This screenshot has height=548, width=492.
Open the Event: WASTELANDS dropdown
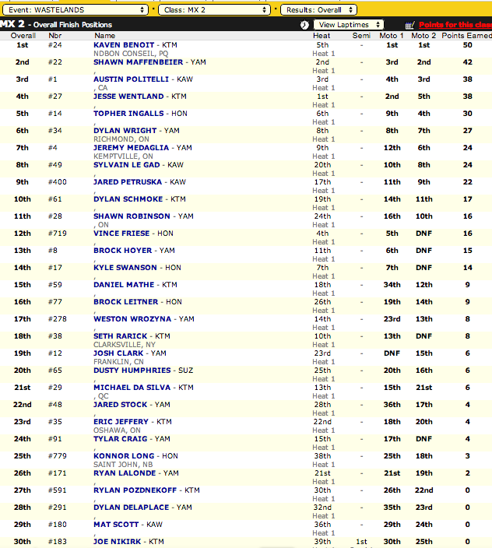coord(76,9)
